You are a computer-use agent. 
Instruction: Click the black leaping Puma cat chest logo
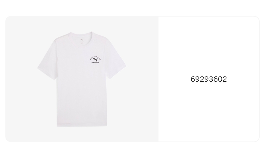(x=95, y=59)
